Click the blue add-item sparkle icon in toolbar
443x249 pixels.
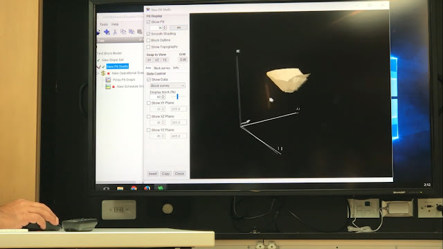(x=107, y=32)
